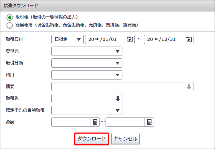Click the minimum 金額 input field
The height and width of the screenshot is (149, 215).
pyautogui.click(x=71, y=122)
